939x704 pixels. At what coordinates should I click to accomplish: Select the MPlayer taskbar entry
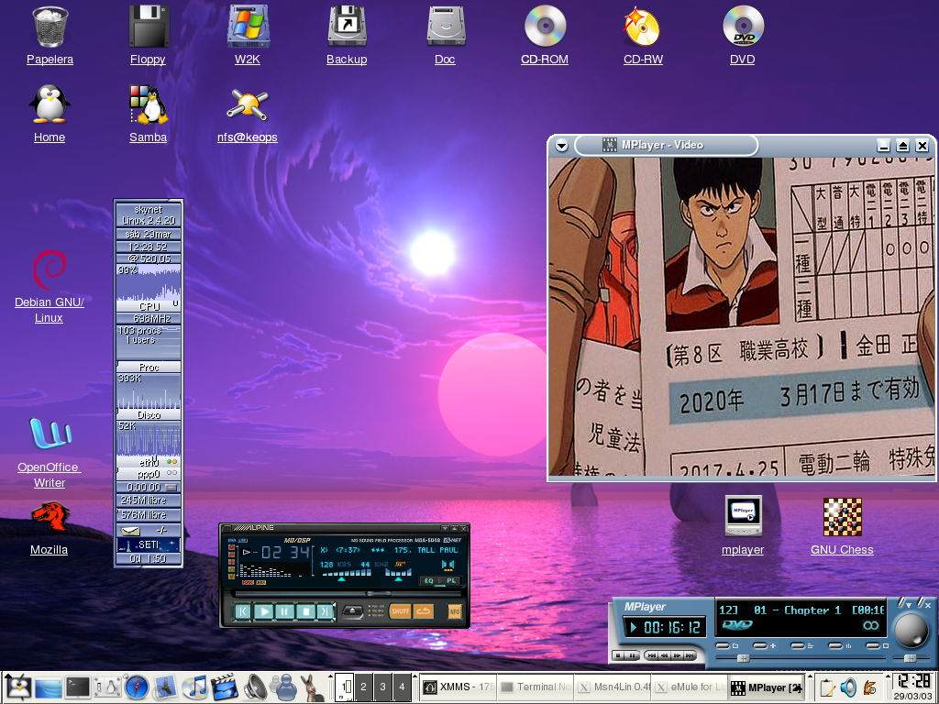click(768, 687)
